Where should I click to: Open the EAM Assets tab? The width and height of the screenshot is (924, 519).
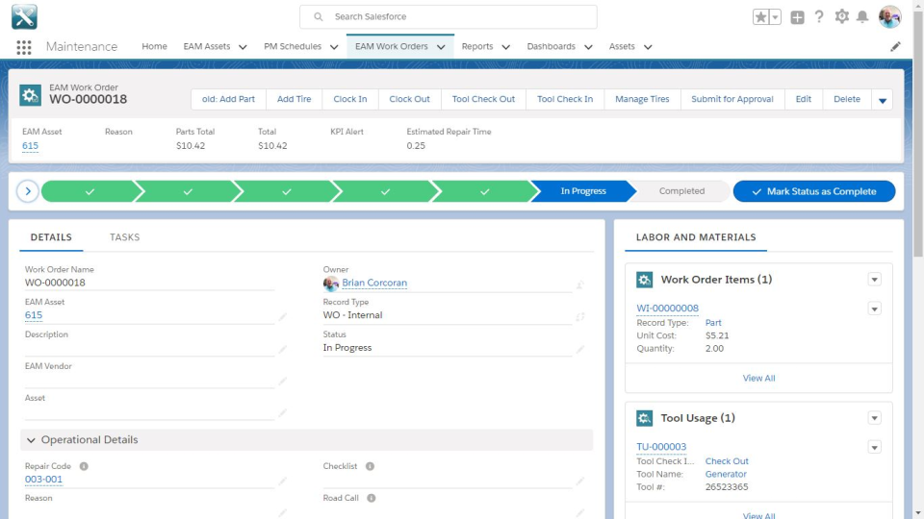click(x=207, y=46)
